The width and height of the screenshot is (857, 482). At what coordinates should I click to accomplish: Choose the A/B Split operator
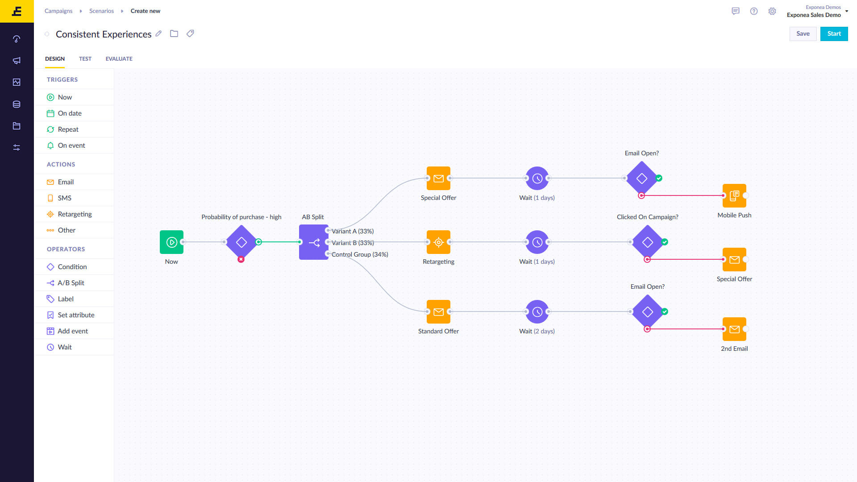[74, 283]
